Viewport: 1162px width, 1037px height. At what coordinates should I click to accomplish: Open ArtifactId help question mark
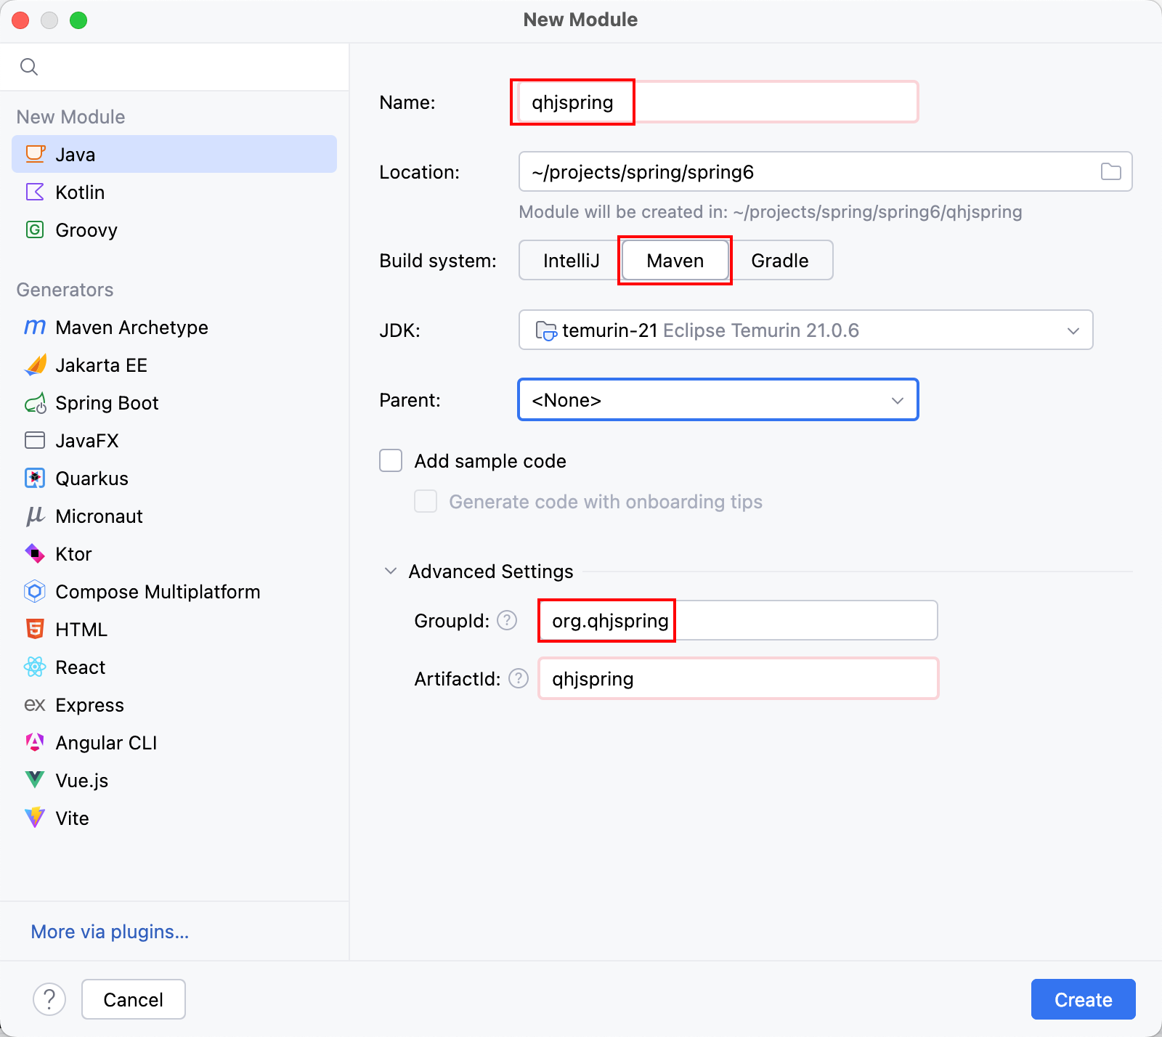coord(519,678)
